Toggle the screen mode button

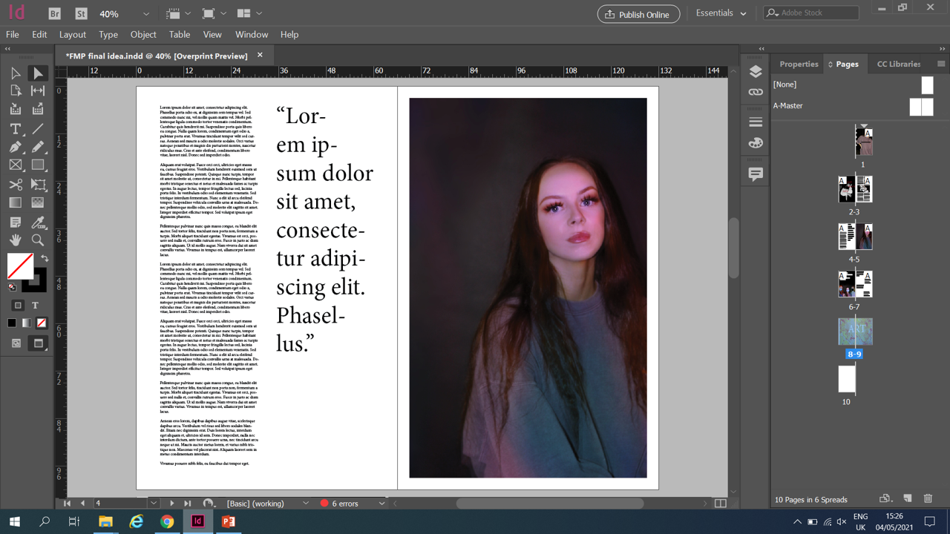pos(38,343)
